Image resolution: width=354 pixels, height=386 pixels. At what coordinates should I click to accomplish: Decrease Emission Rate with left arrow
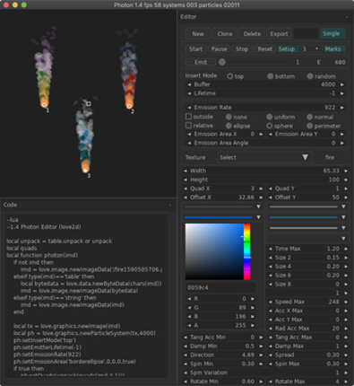pyautogui.click(x=189, y=108)
